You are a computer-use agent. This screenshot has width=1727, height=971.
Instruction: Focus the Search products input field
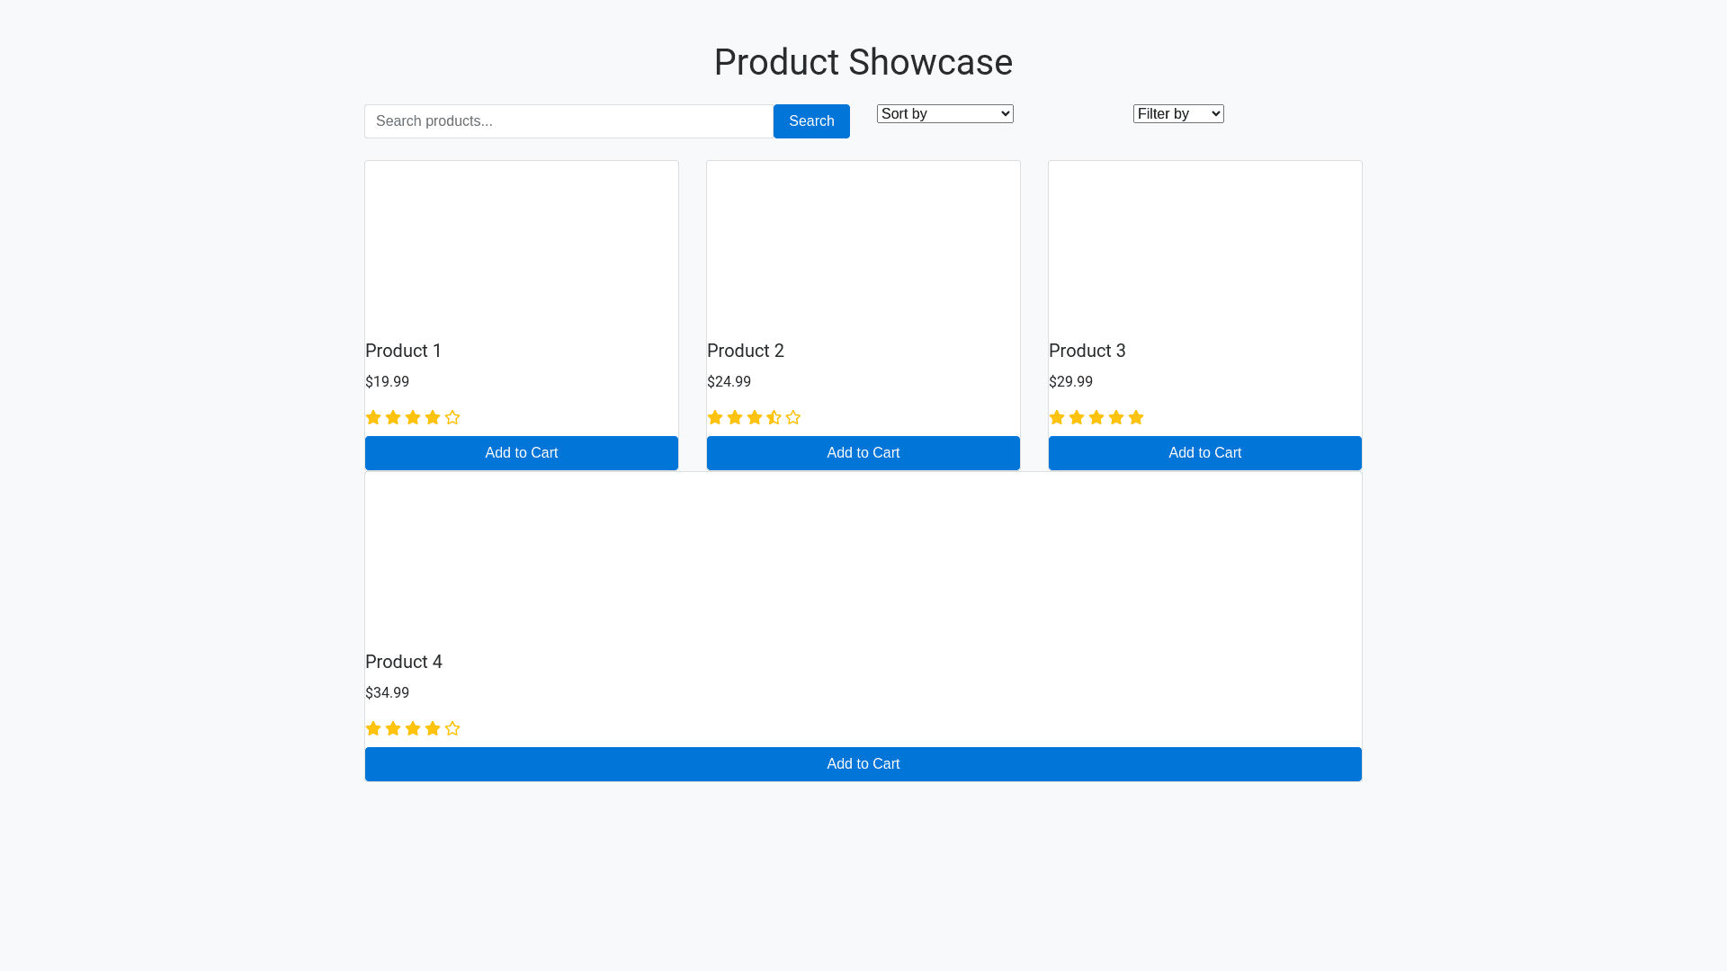568,121
